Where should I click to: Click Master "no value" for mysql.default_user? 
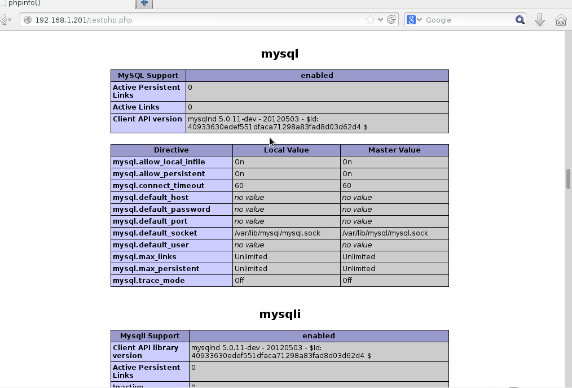click(x=394, y=245)
